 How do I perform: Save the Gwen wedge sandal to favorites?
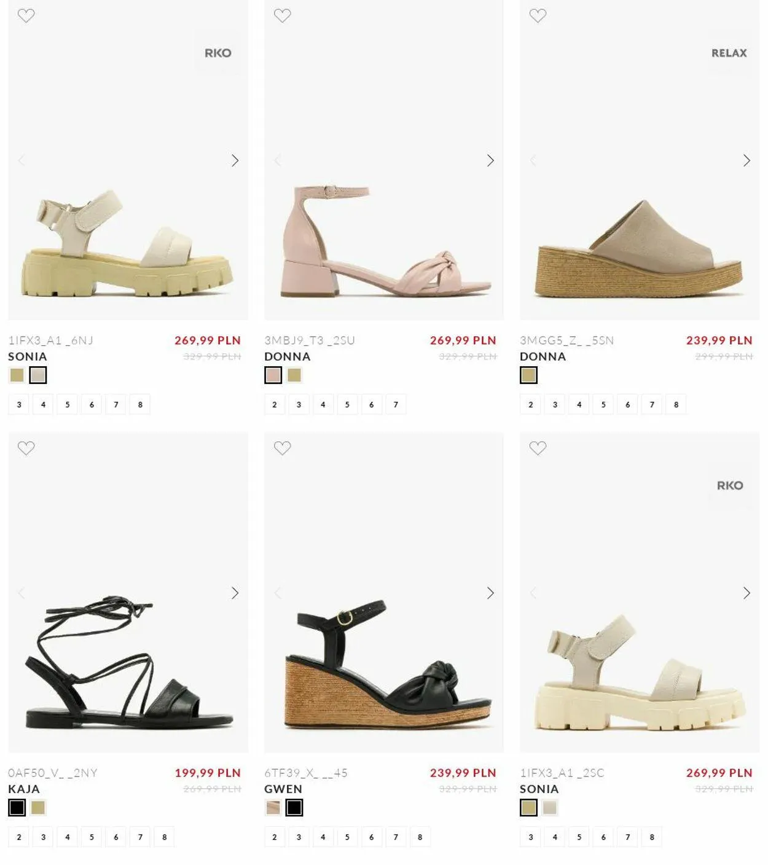pos(282,448)
